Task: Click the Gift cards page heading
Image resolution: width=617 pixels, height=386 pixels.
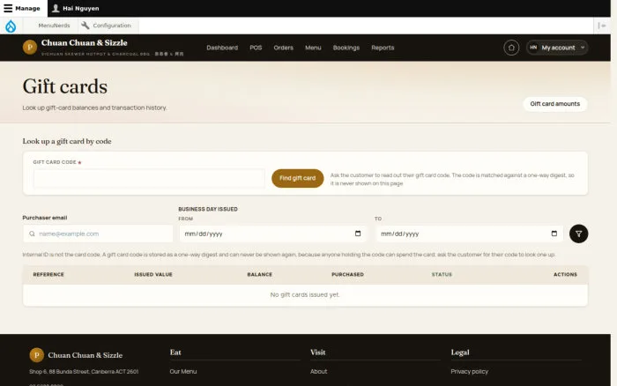Action: (65, 86)
